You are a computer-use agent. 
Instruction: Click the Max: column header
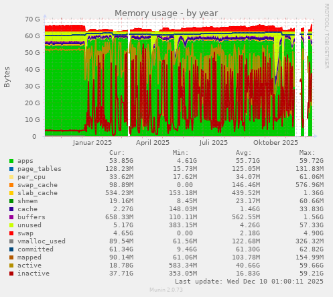(x=307, y=153)
